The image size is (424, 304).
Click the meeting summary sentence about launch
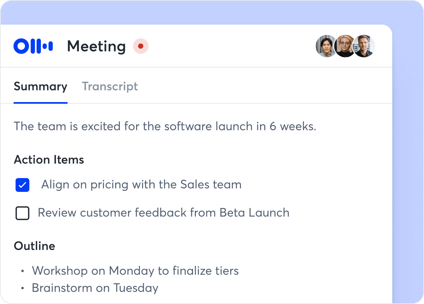[x=165, y=126]
